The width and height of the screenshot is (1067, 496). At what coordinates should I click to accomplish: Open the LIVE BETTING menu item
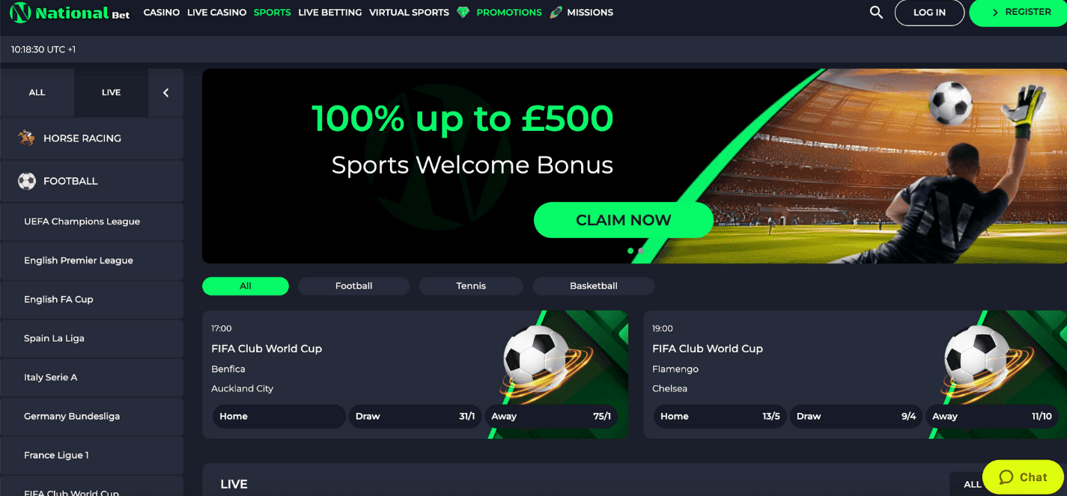point(329,13)
